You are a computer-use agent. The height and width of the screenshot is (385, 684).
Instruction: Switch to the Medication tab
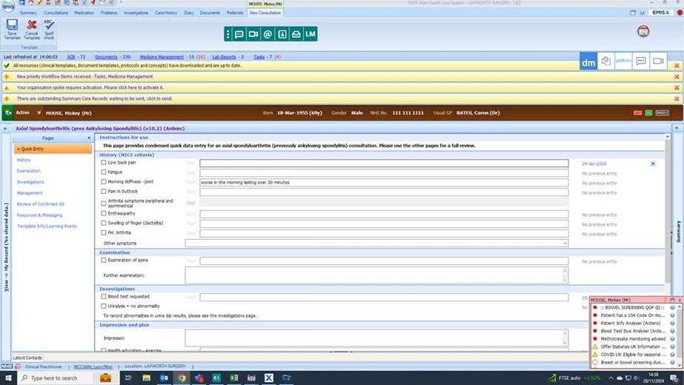click(84, 13)
